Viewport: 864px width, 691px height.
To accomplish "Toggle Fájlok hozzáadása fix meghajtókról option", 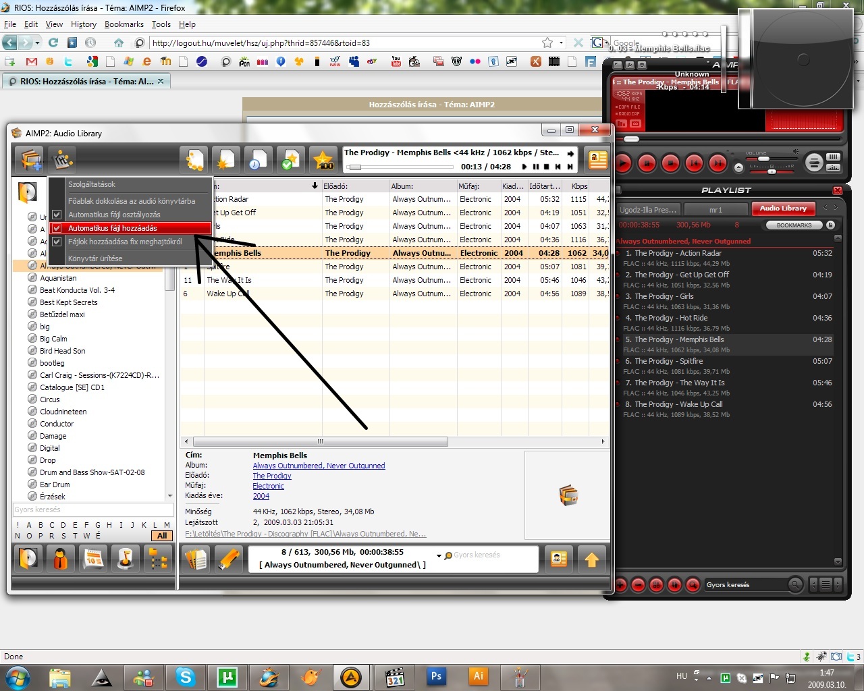I will pyautogui.click(x=130, y=242).
